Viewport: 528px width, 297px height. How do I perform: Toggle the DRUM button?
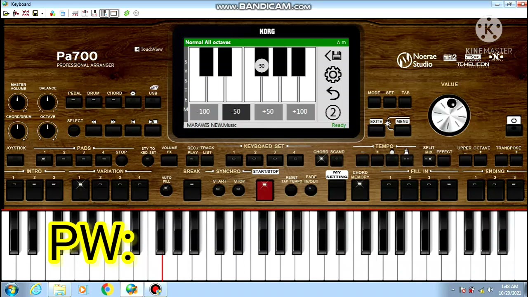[94, 102]
